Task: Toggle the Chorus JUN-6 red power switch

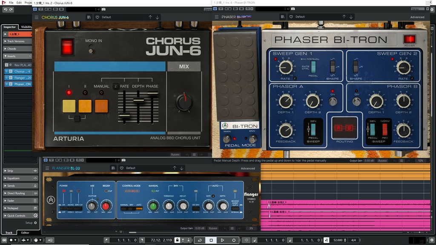Action: pos(67,46)
